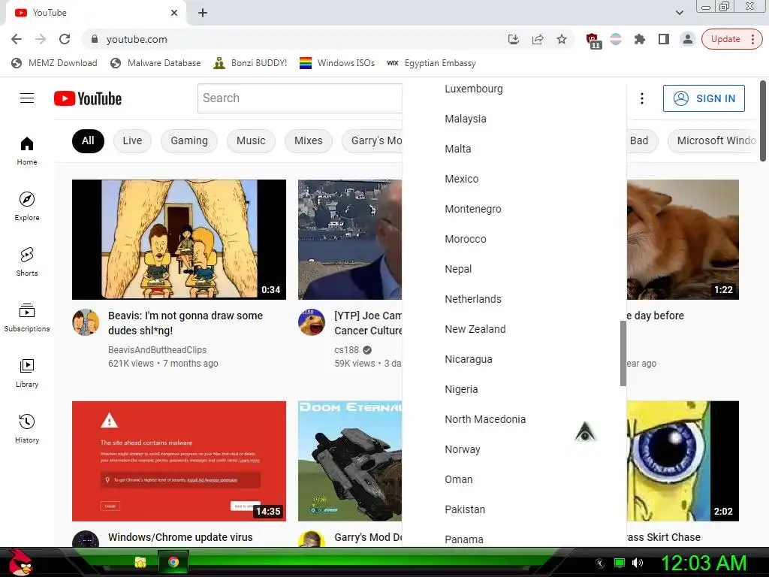
Task: Open the folder icon in the taskbar
Action: (140, 562)
